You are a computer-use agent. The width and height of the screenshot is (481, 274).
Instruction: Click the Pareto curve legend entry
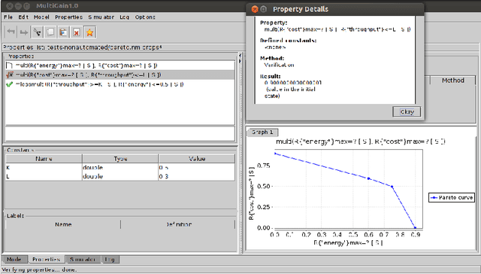point(452,197)
